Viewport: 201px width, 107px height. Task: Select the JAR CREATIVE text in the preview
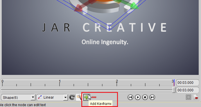pyautogui.click(x=104, y=27)
